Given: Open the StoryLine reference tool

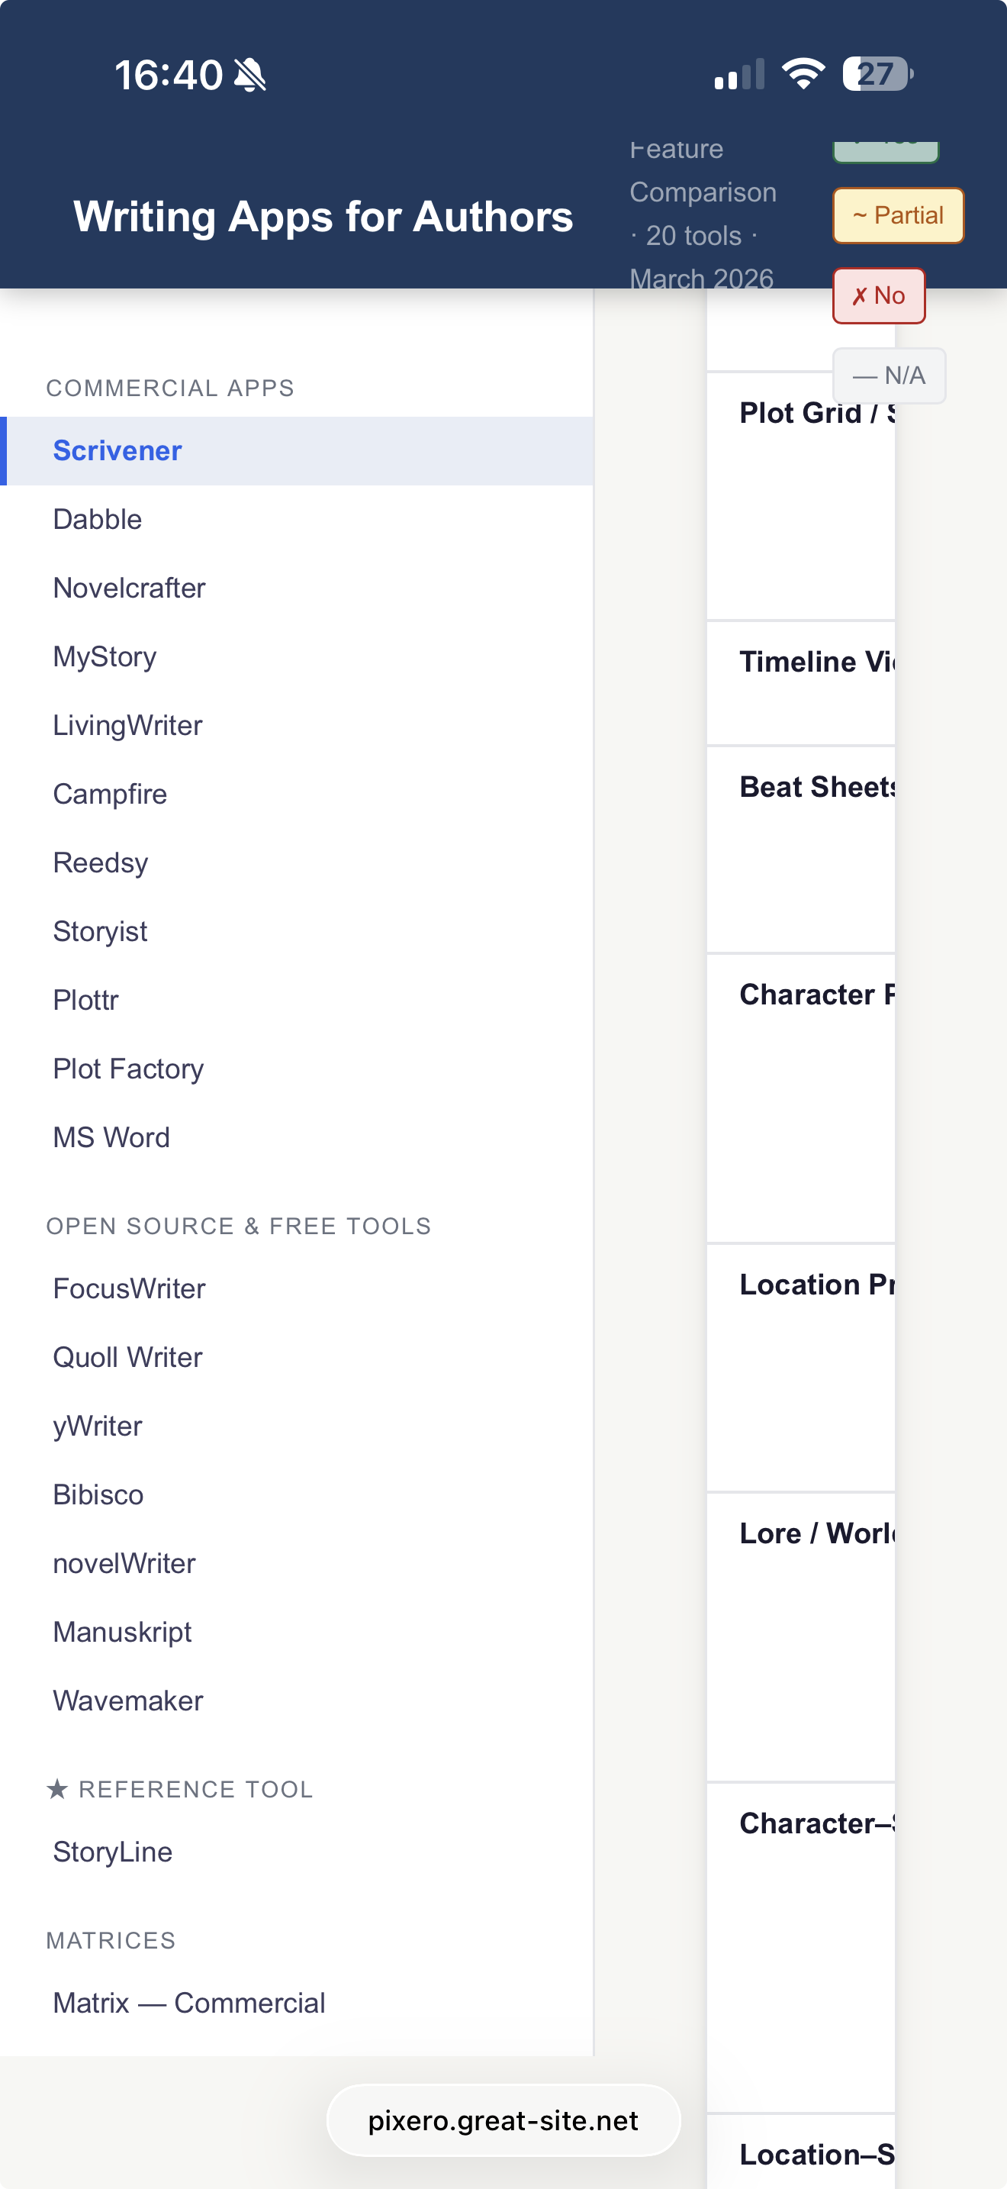Looking at the screenshot, I should pyautogui.click(x=113, y=1852).
